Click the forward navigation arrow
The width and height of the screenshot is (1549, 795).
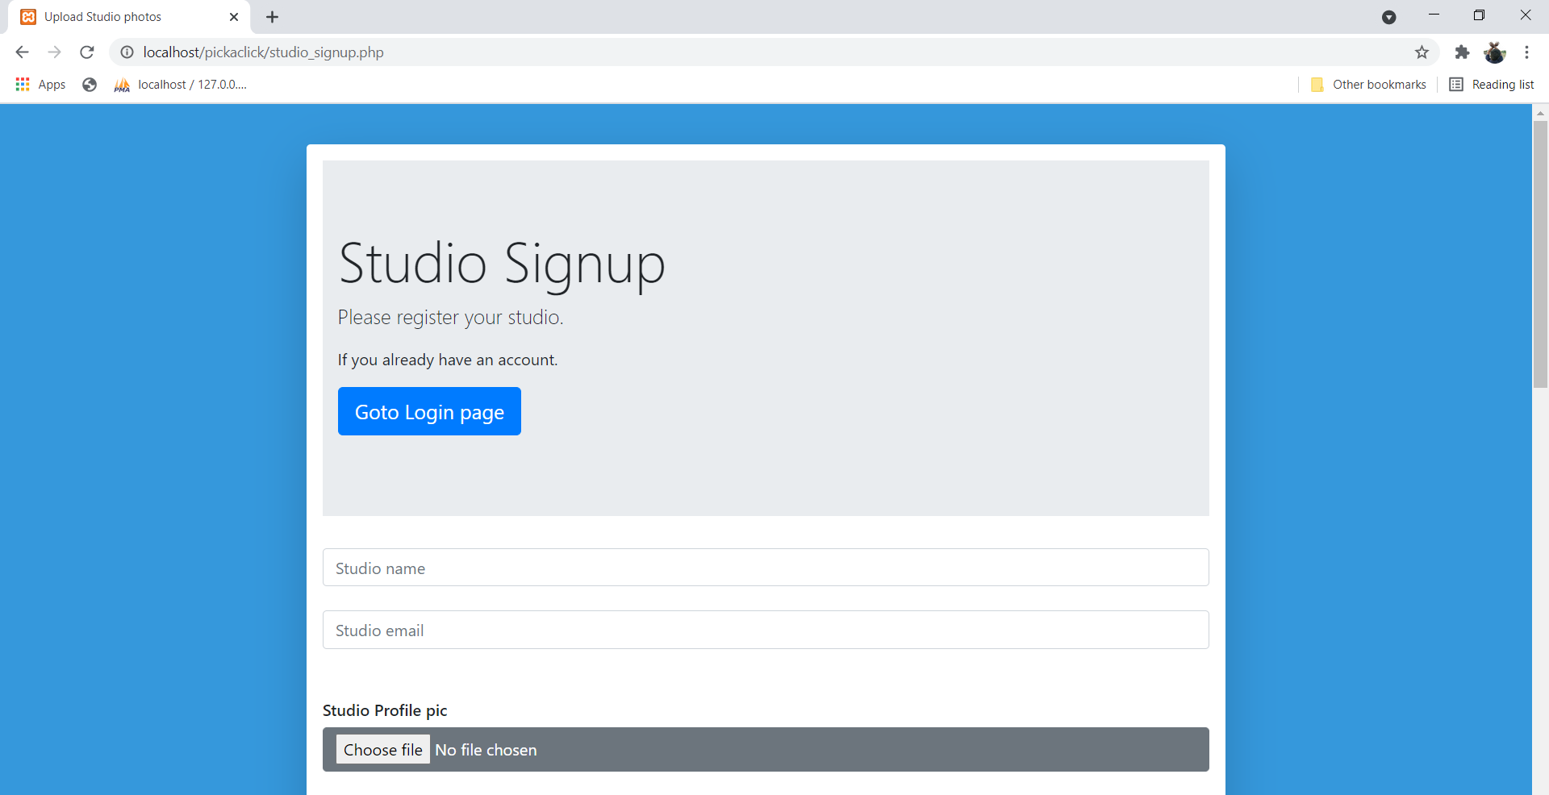54,52
